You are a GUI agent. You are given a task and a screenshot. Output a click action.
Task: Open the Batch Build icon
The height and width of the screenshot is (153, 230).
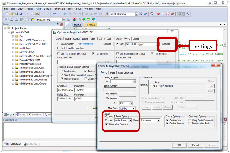click(x=21, y=19)
